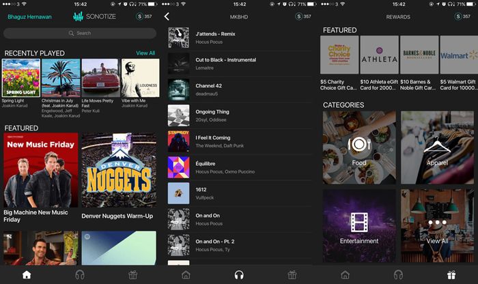Play Life Moves Pretty Fast thumbnail
The image size is (478, 284).
click(100, 78)
